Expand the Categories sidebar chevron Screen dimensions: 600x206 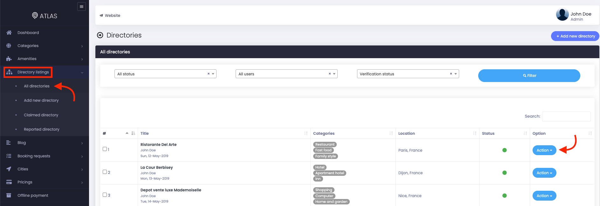pyautogui.click(x=82, y=46)
